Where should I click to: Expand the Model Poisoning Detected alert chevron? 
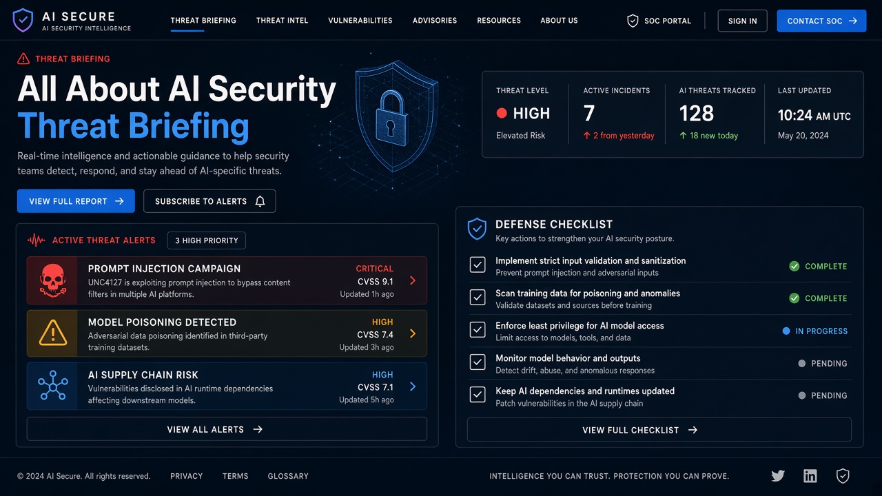click(x=413, y=333)
